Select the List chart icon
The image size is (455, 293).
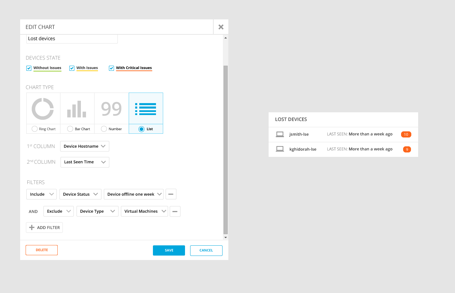(146, 109)
